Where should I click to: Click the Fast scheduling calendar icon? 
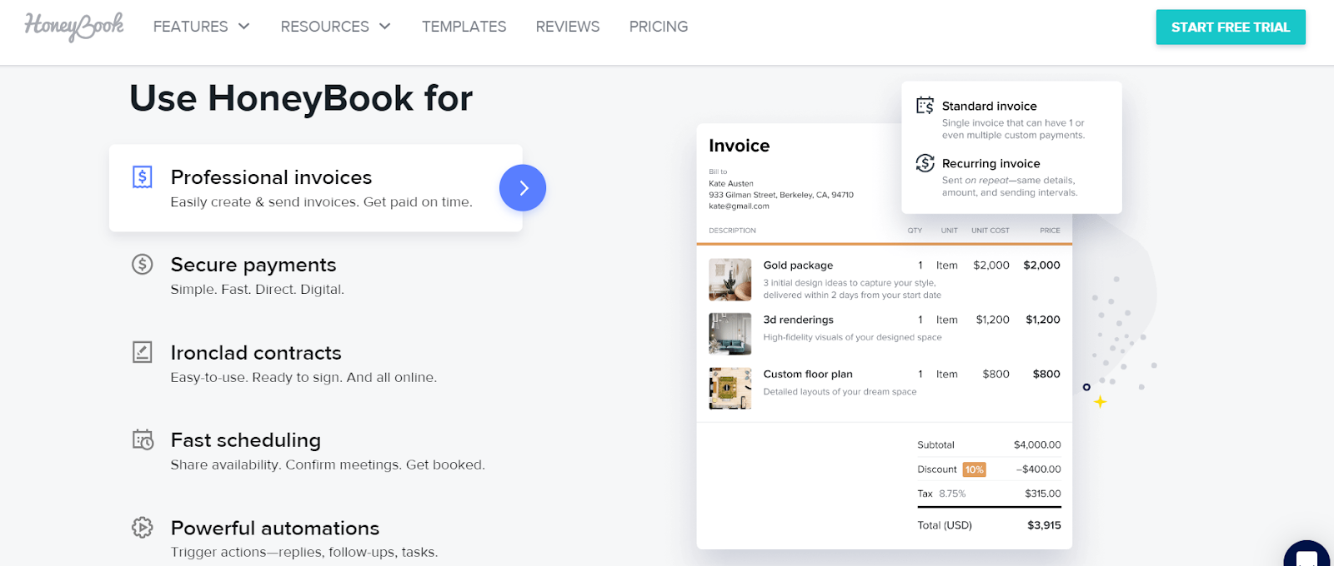143,439
